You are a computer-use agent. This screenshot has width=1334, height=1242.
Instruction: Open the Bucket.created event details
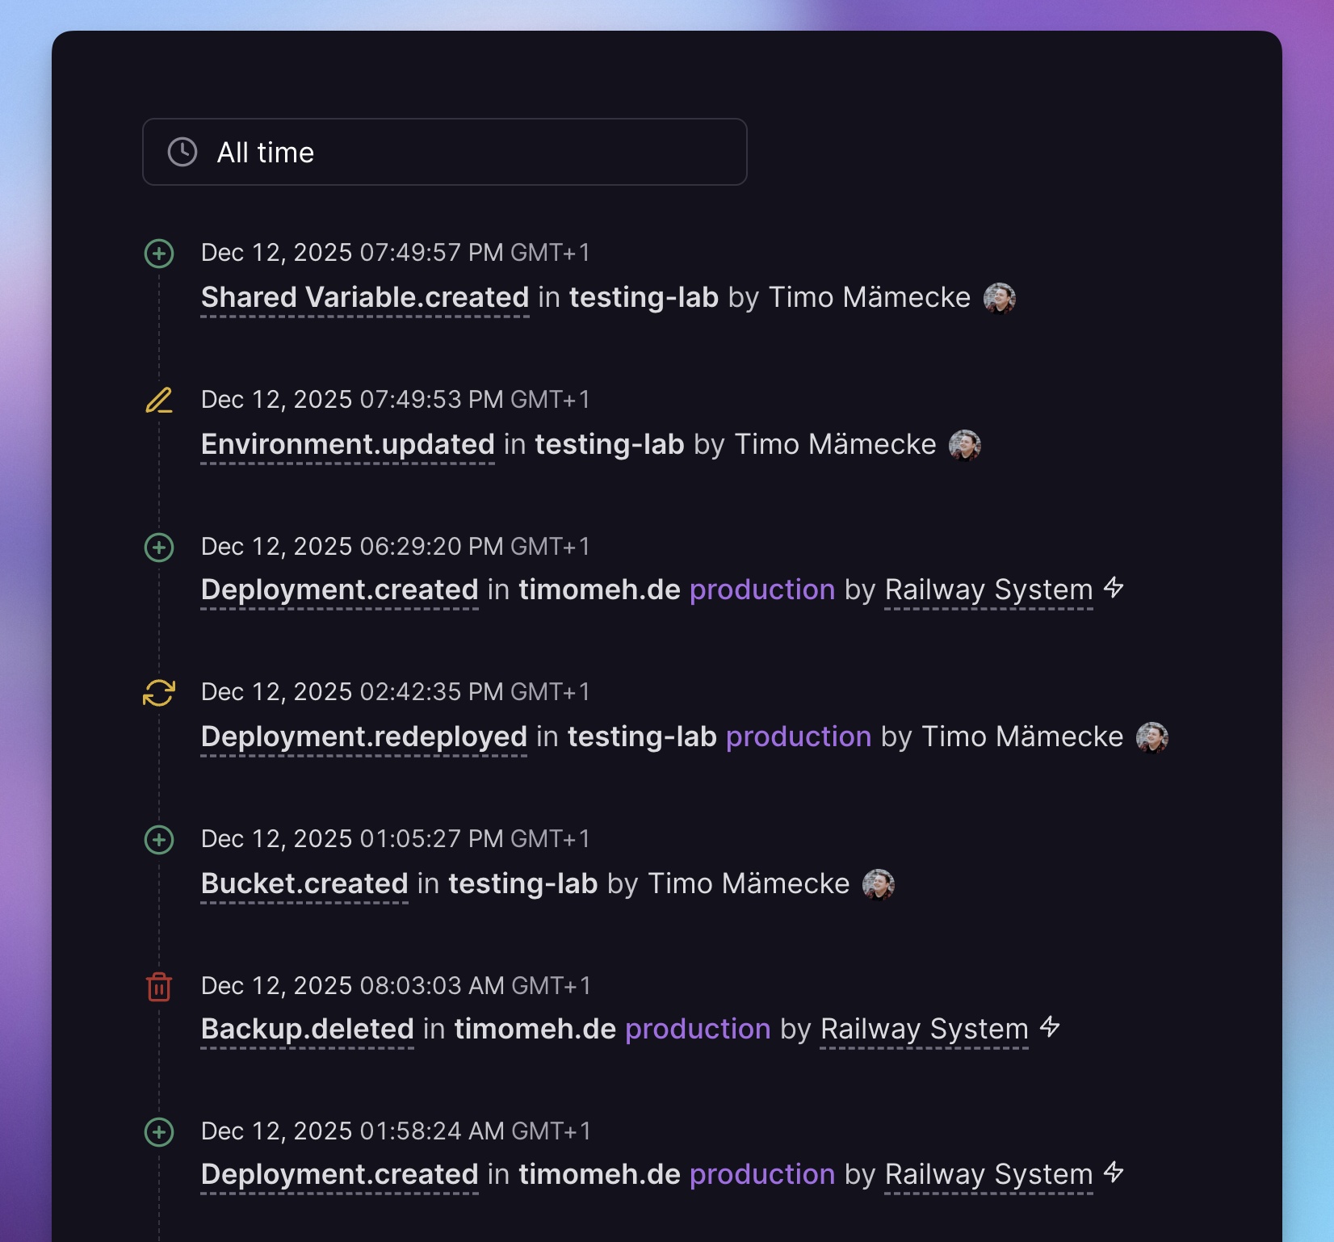[x=304, y=884]
